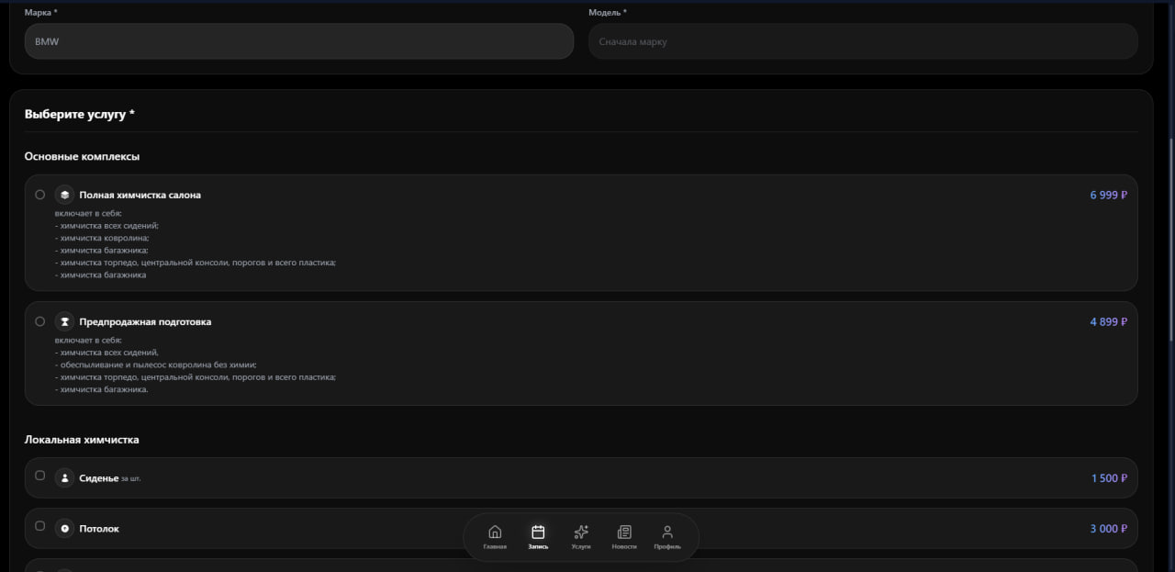Click the Новости label in bottom navigation
The height and width of the screenshot is (572, 1175).
(x=624, y=547)
